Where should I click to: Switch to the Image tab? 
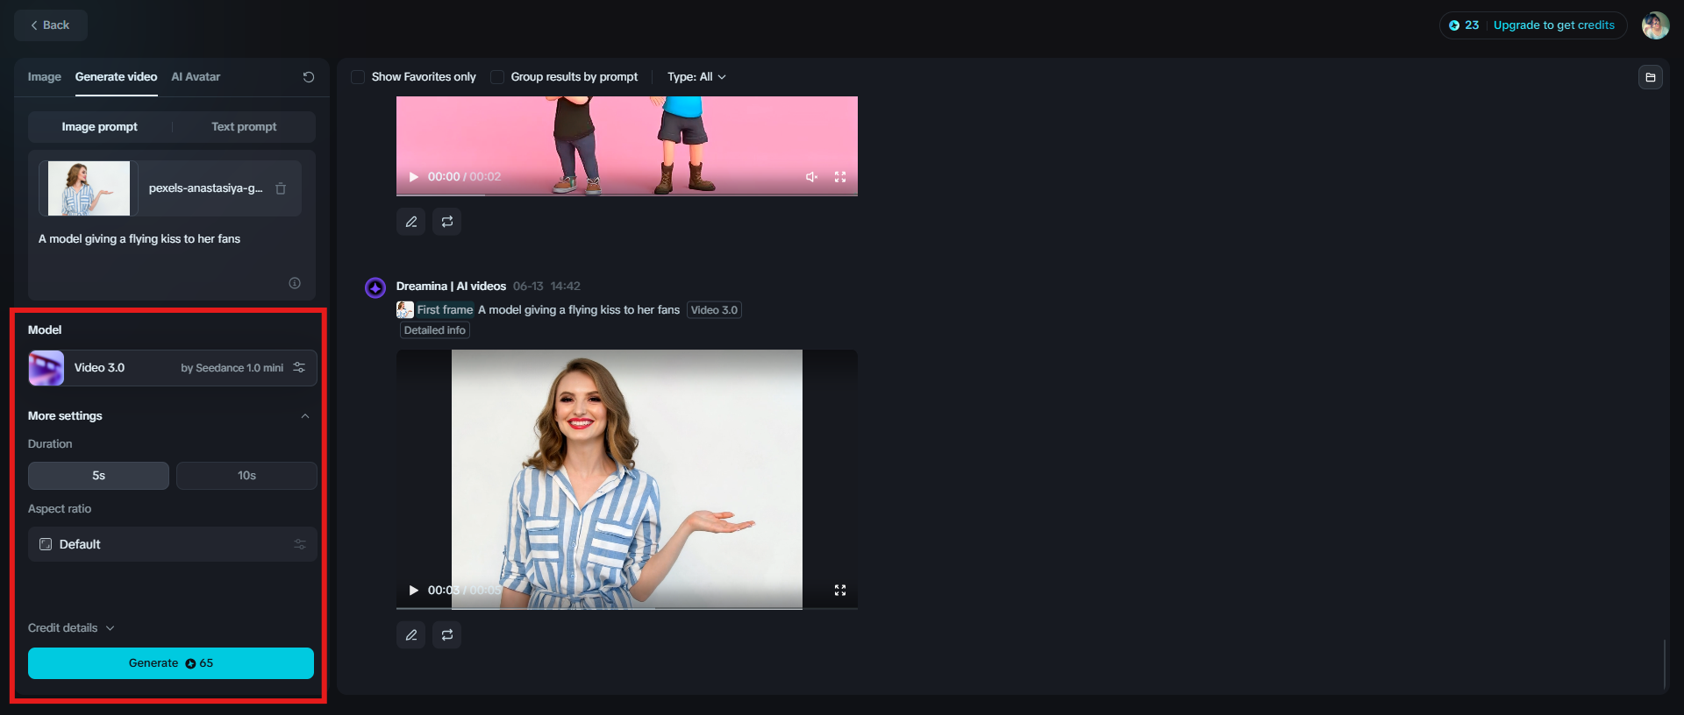[44, 77]
